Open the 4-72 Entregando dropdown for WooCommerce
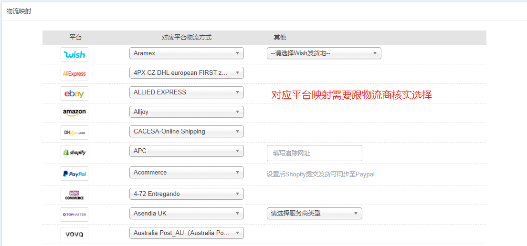Viewport: 527px width, 246px height. [x=187, y=194]
